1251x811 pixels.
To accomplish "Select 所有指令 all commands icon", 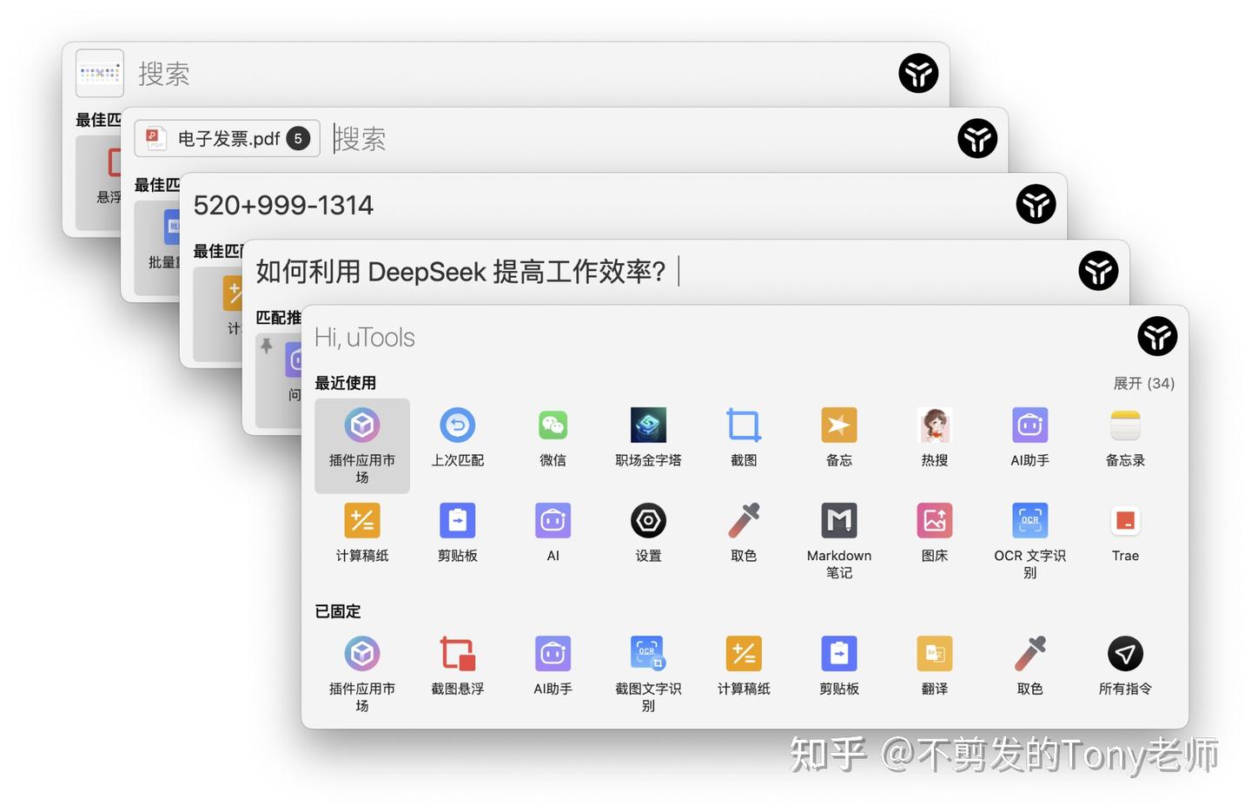I will (1125, 653).
